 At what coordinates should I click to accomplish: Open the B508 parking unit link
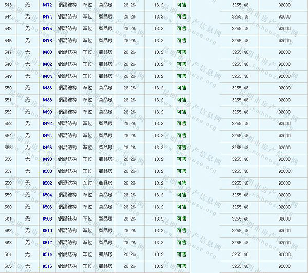pyautogui.click(x=47, y=219)
